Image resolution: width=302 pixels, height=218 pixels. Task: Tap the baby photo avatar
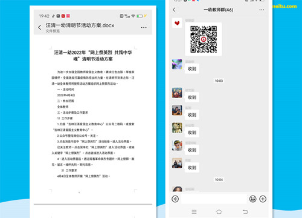pos(177,145)
